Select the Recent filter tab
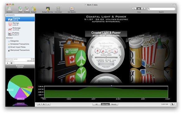This screenshot has height=114, width=182. [114, 104]
